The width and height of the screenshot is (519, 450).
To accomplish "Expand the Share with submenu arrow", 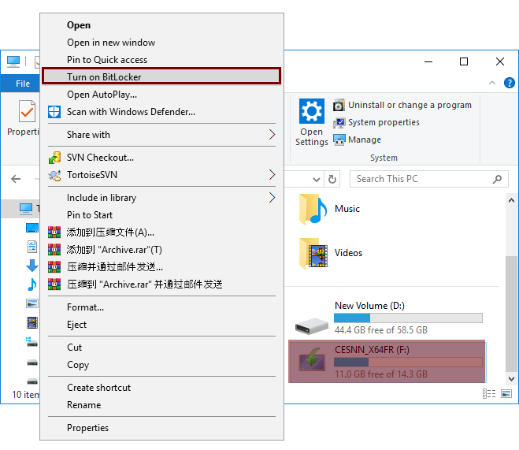I will [272, 135].
